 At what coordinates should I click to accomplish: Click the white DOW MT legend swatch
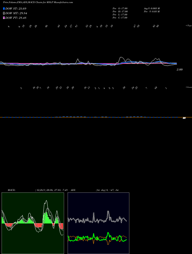(4, 13)
